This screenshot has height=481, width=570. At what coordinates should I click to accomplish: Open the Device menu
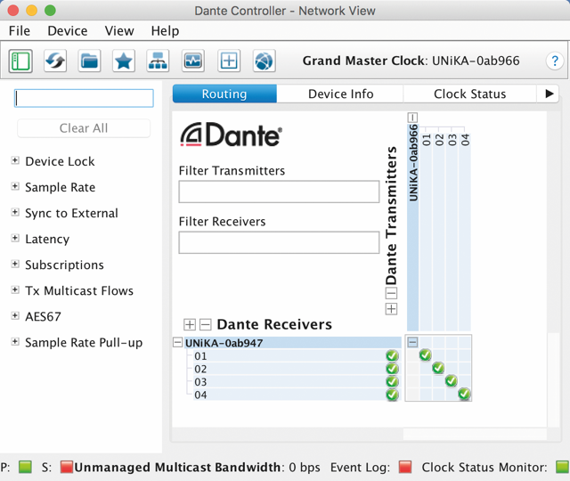click(68, 31)
